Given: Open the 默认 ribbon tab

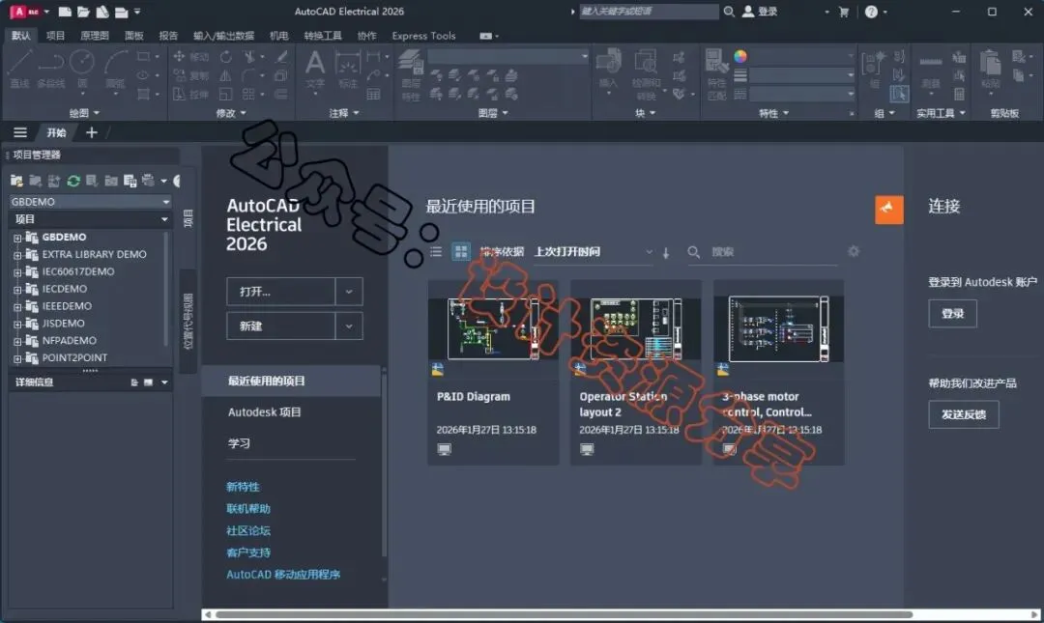Looking at the screenshot, I should click(x=20, y=36).
